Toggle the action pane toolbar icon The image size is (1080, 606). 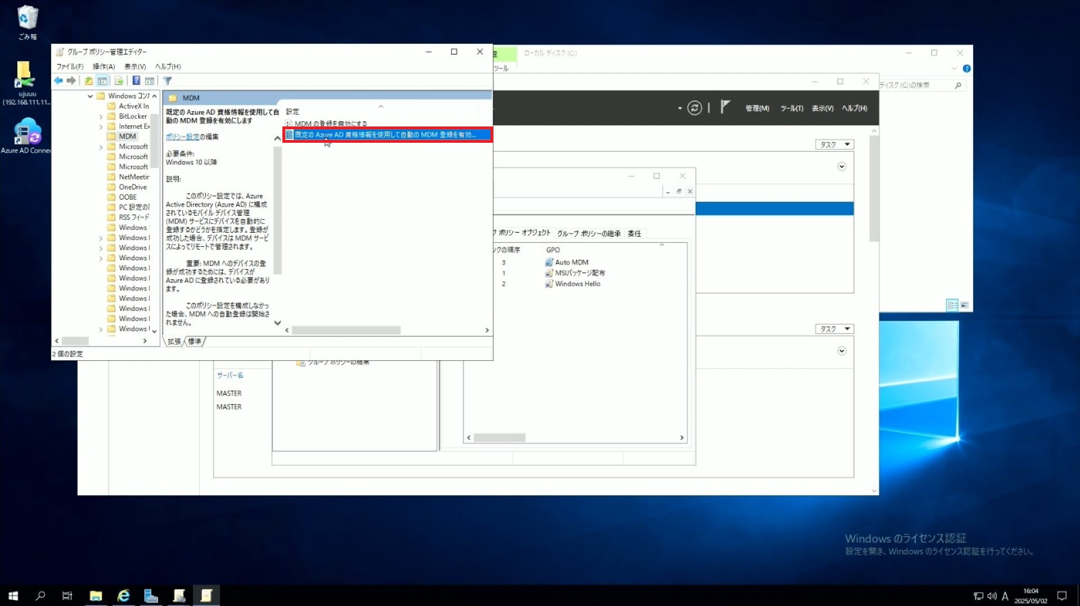coord(150,81)
